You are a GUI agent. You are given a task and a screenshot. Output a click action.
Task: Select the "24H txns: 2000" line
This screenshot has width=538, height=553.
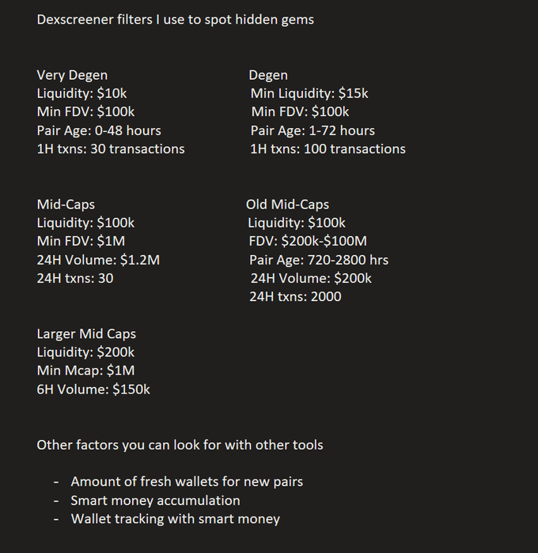(x=295, y=296)
